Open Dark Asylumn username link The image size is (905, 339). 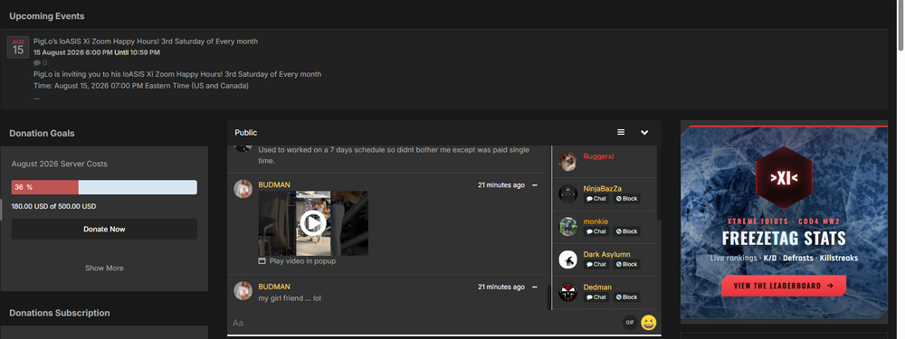606,254
